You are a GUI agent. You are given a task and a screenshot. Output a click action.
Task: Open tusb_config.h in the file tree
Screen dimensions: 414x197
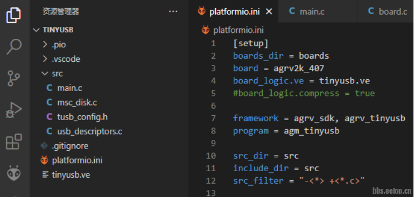pyautogui.click(x=82, y=117)
